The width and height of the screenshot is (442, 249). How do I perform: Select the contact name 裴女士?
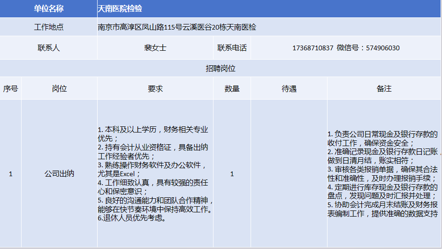[x=155, y=48]
